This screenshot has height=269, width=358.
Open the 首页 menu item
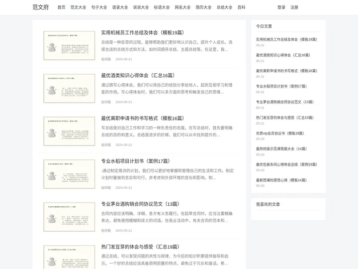pos(61,7)
